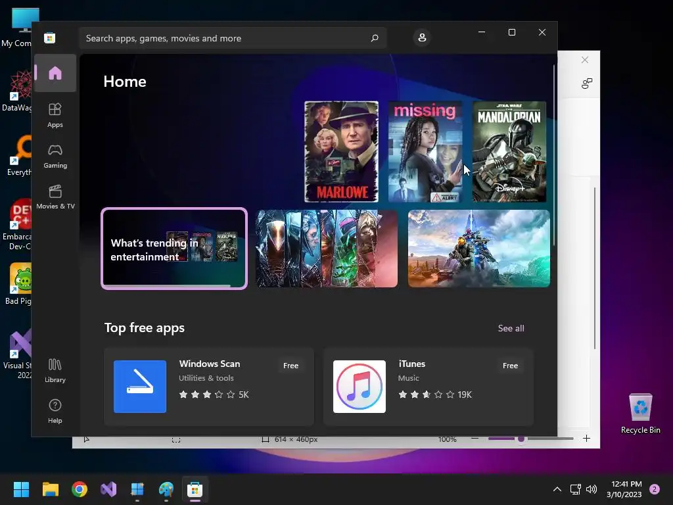Click the Free button for Windows Scan

coord(290,366)
